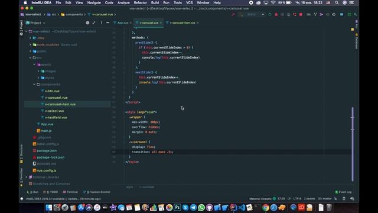Expand the public folder
This screenshot has width=378, height=213.
pos(30,51)
